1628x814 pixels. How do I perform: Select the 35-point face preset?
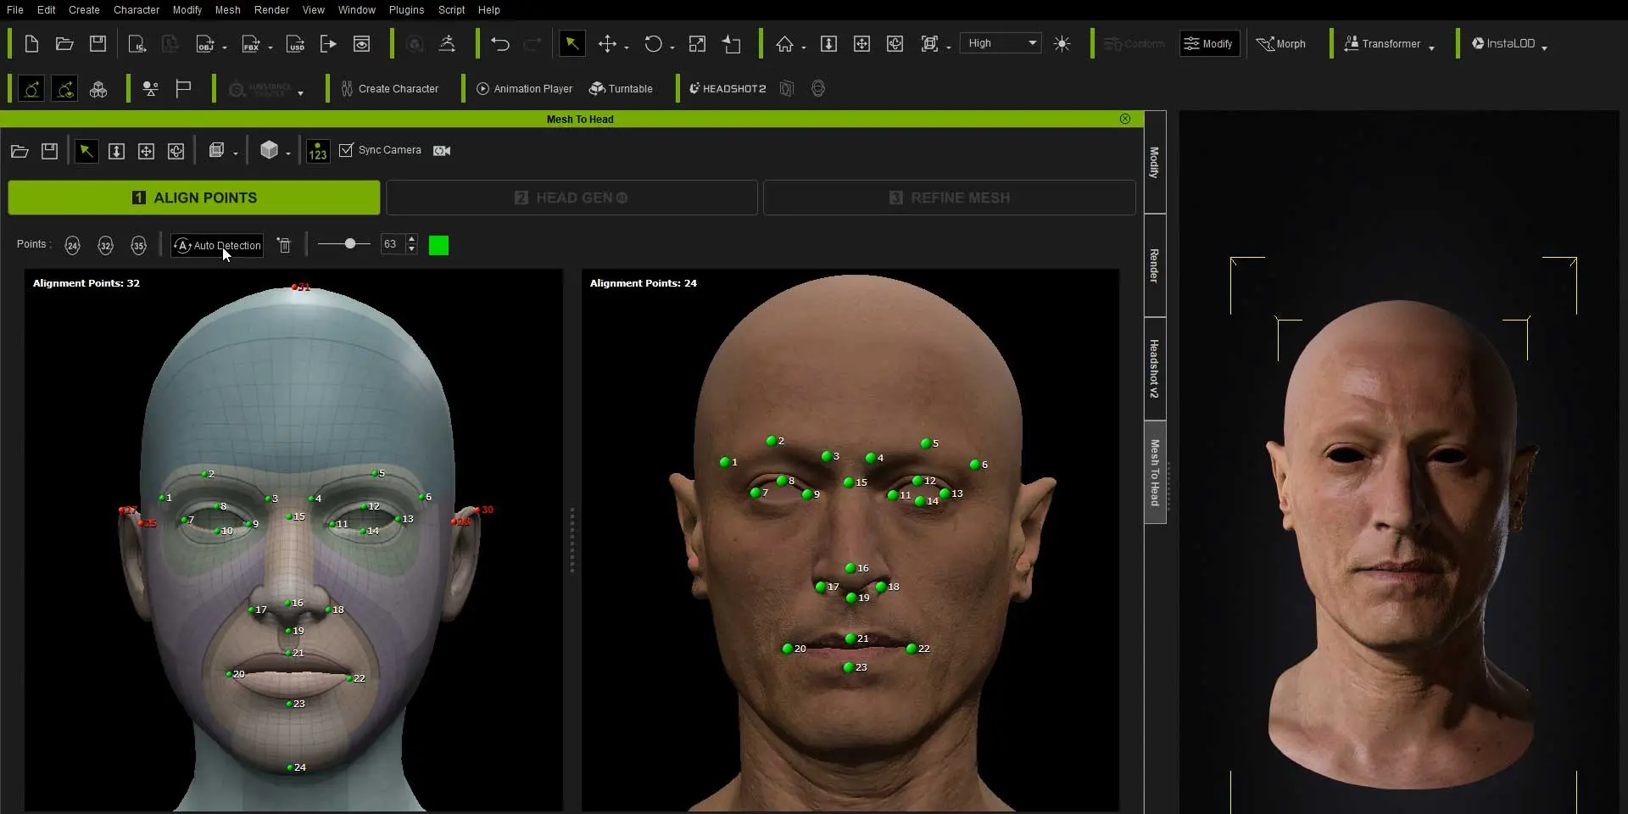tap(138, 246)
